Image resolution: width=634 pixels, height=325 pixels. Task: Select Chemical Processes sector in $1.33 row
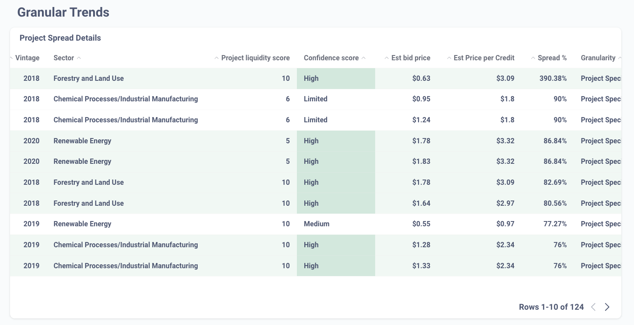(125, 266)
